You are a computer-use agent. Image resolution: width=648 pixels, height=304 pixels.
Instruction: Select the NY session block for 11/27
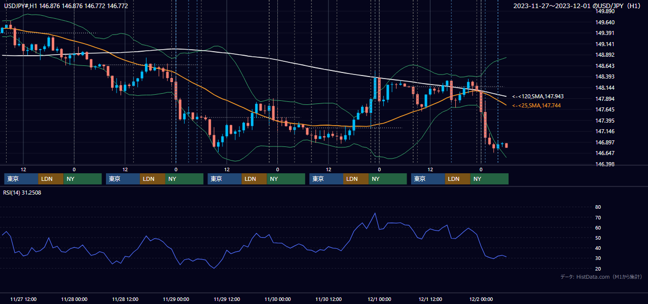pos(83,179)
